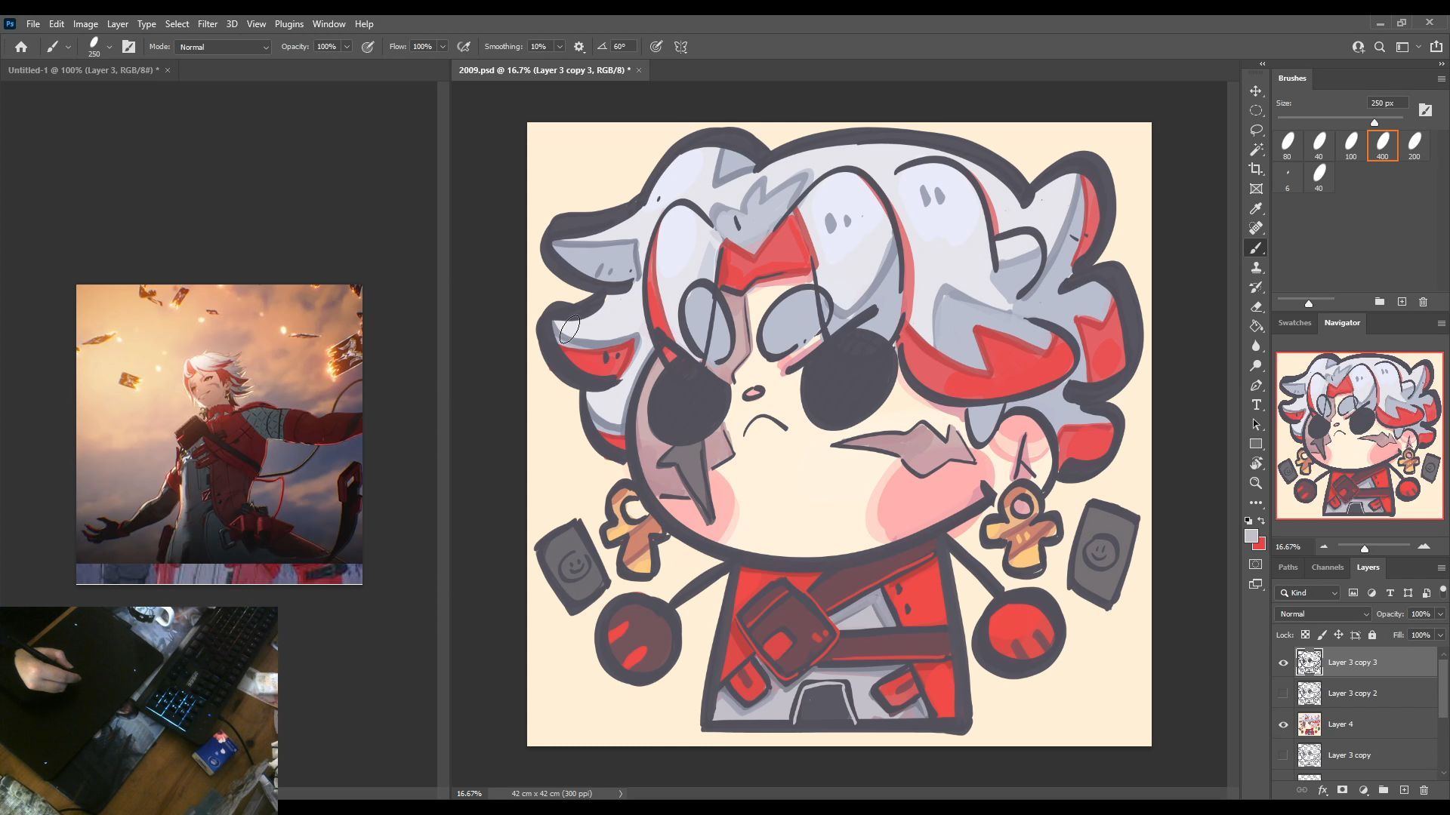The height and width of the screenshot is (815, 1450).
Task: Select the Eraser tool
Action: click(x=1256, y=306)
